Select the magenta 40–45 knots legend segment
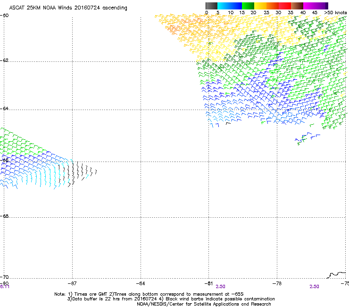 click(309, 6)
